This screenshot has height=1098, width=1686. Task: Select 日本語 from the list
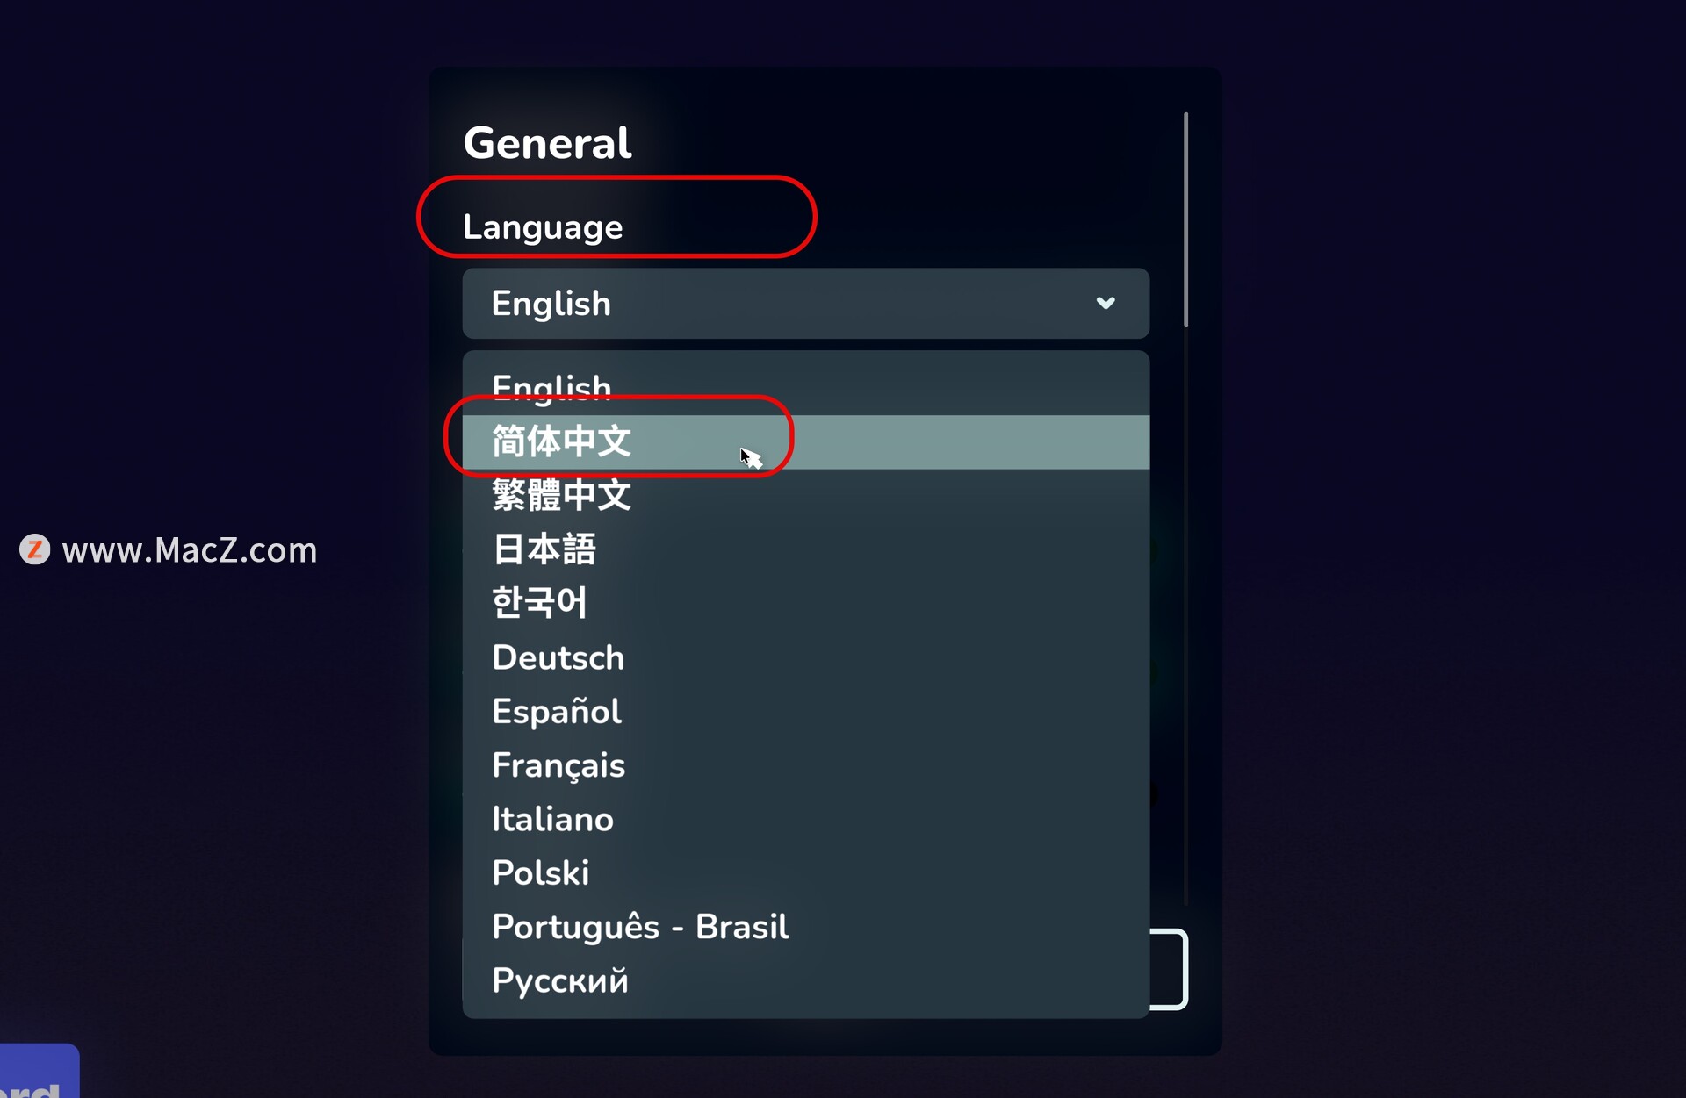coord(544,549)
